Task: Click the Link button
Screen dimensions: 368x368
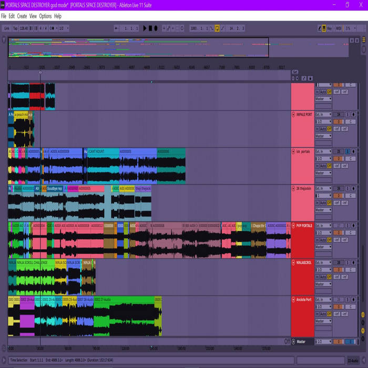Action: coord(6,28)
